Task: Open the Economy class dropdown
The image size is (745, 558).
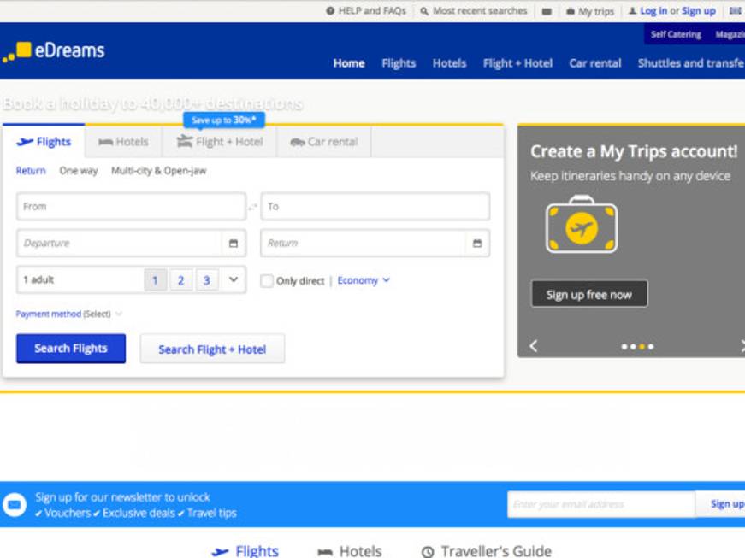Action: 364,280
